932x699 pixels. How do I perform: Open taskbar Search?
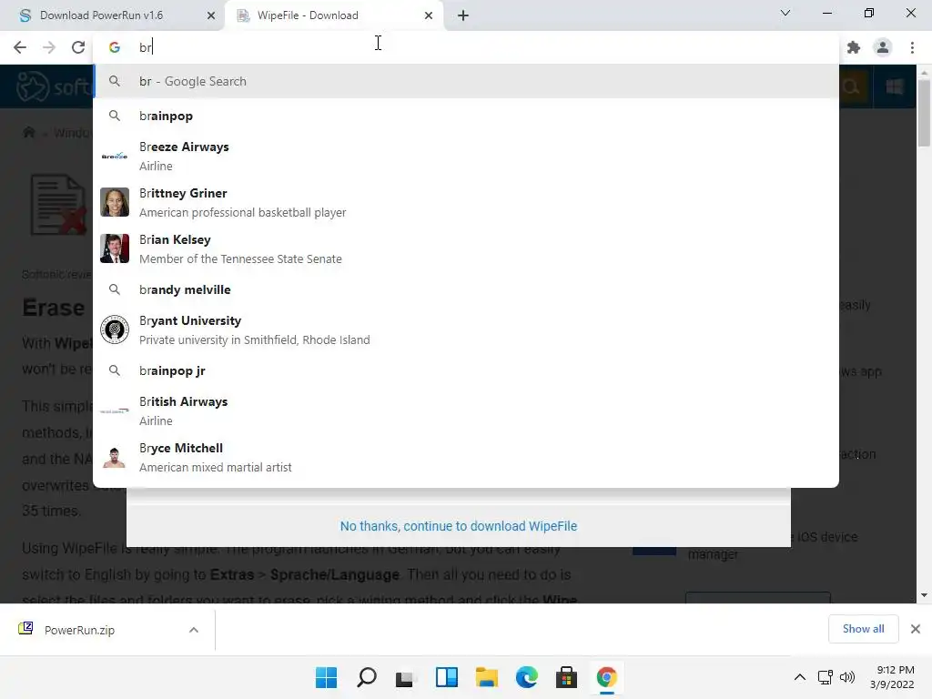point(366,677)
